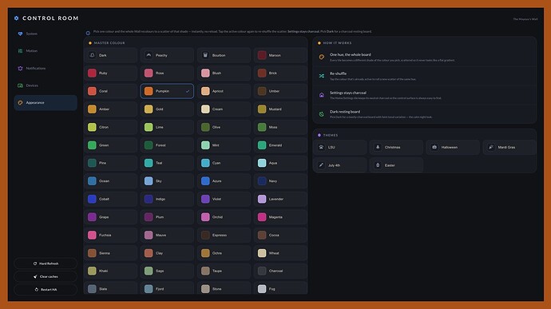Click the Christmas theme tree icon
Screen dimensions: 551x309
(378, 147)
